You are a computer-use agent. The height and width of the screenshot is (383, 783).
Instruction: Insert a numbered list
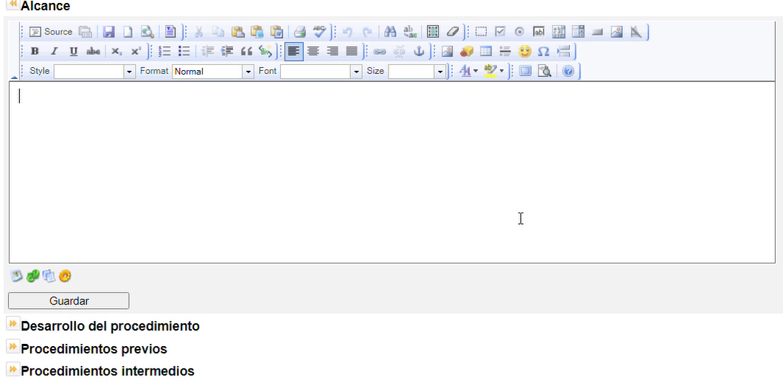tap(164, 51)
